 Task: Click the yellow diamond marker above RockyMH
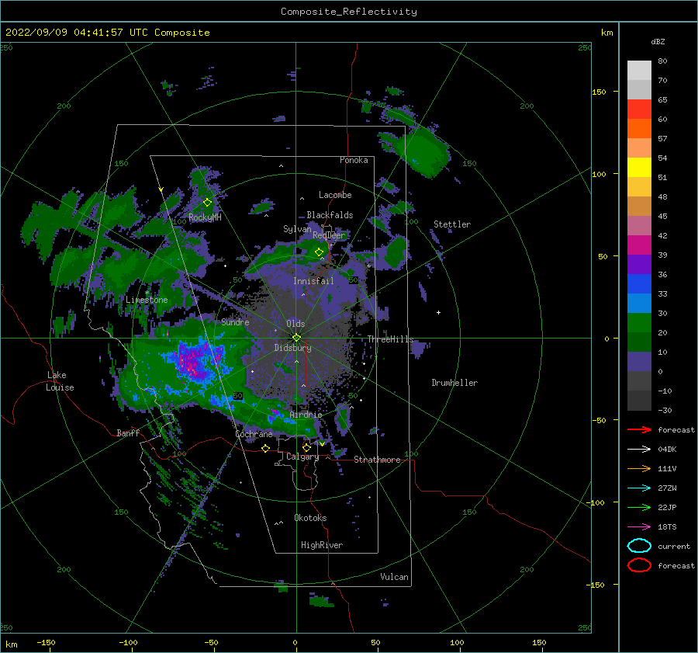coord(207,203)
